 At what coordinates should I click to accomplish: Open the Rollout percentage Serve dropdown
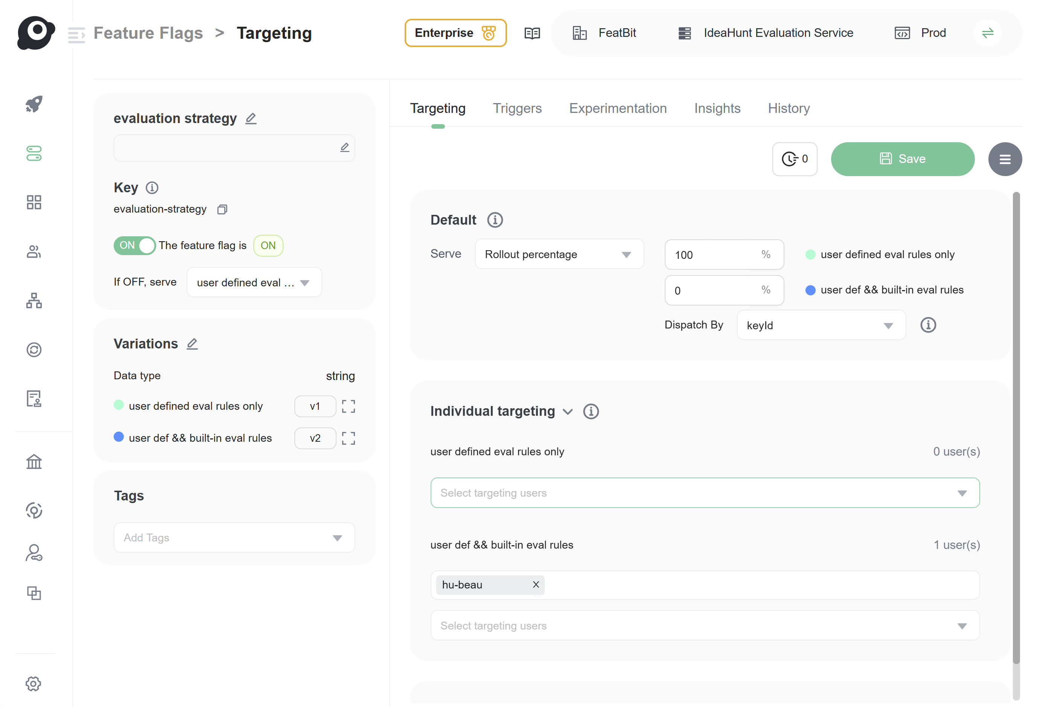(559, 254)
